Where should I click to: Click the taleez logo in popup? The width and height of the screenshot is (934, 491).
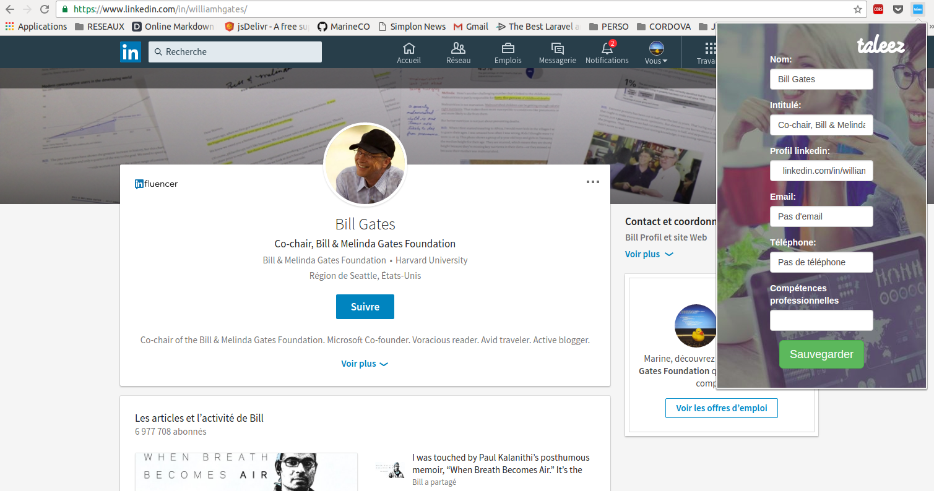coord(881,45)
